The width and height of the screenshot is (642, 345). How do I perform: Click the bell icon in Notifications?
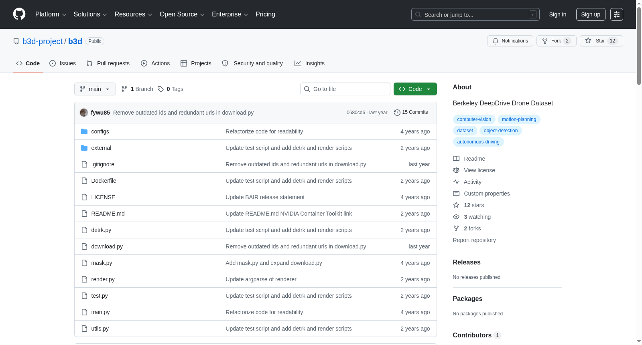[496, 41]
